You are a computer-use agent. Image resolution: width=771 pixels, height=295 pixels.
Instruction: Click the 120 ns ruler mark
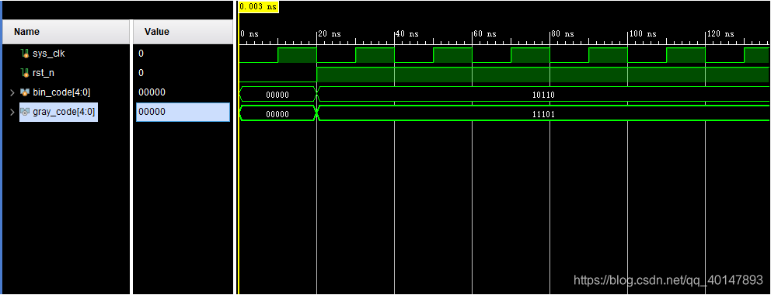[720, 34]
